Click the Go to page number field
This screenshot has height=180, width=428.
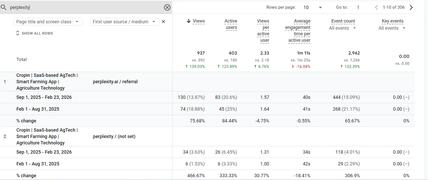358,7
